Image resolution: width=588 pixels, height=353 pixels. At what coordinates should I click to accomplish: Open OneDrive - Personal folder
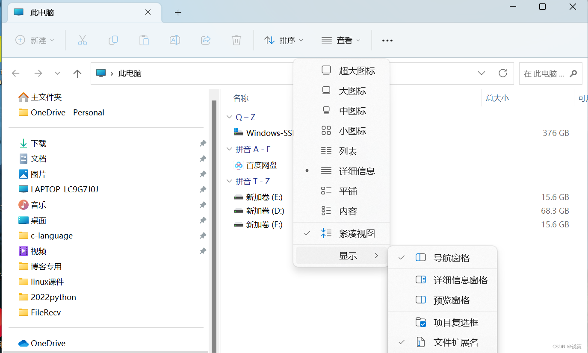(x=62, y=113)
